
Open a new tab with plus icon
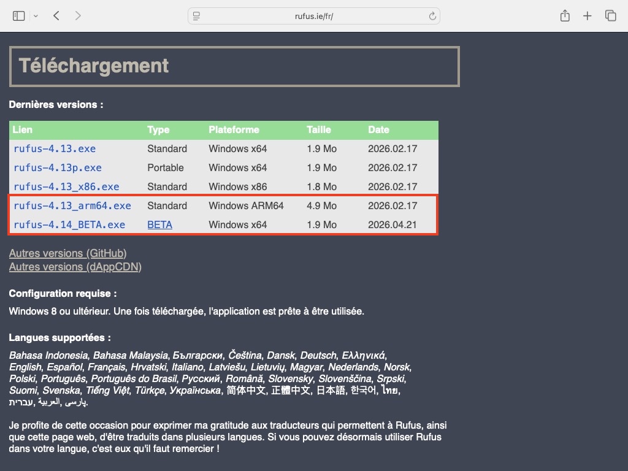coord(588,16)
